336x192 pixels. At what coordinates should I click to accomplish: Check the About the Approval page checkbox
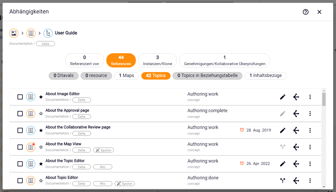click(x=20, y=114)
